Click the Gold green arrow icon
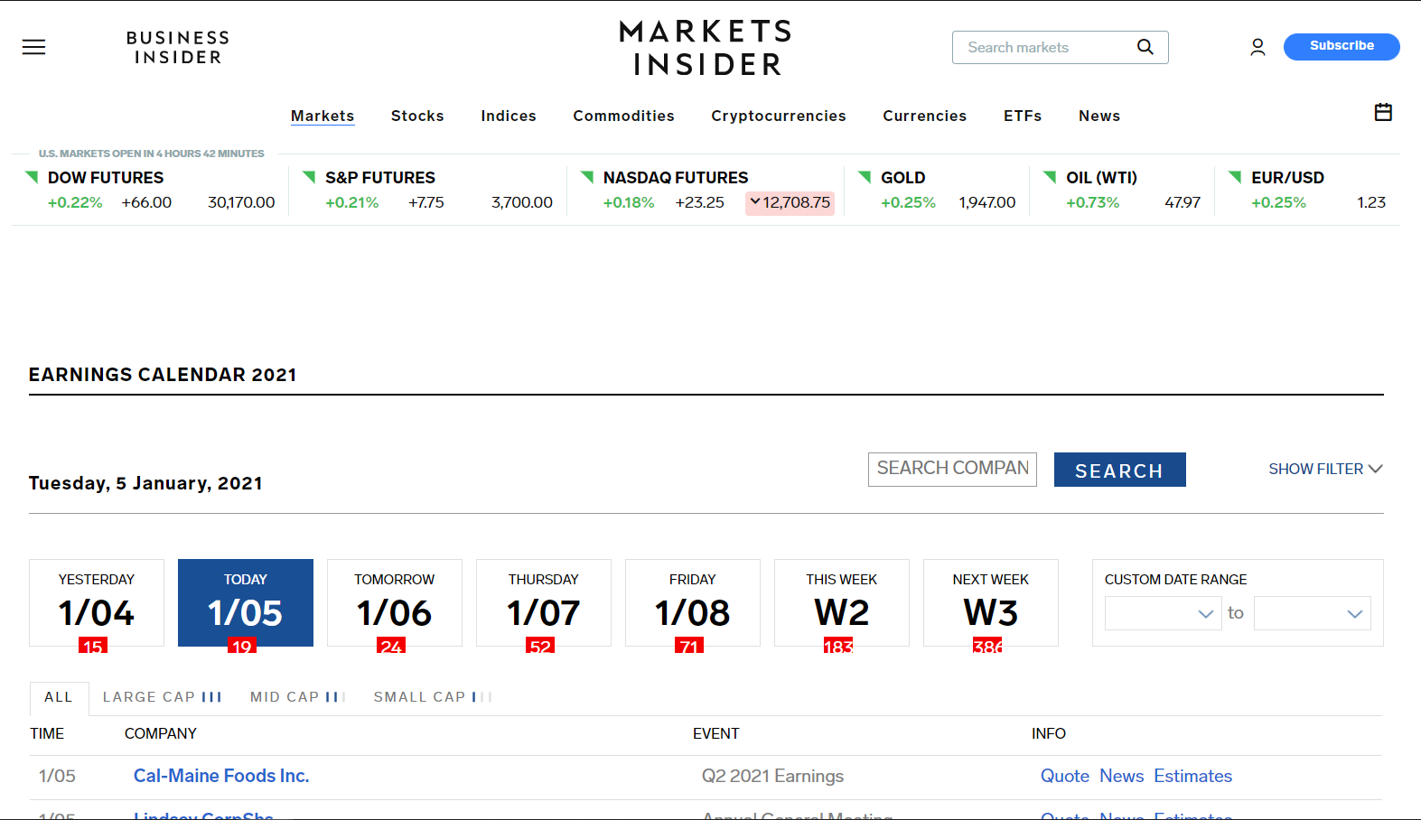Viewport: 1421px width, 820px height. pyautogui.click(x=865, y=176)
